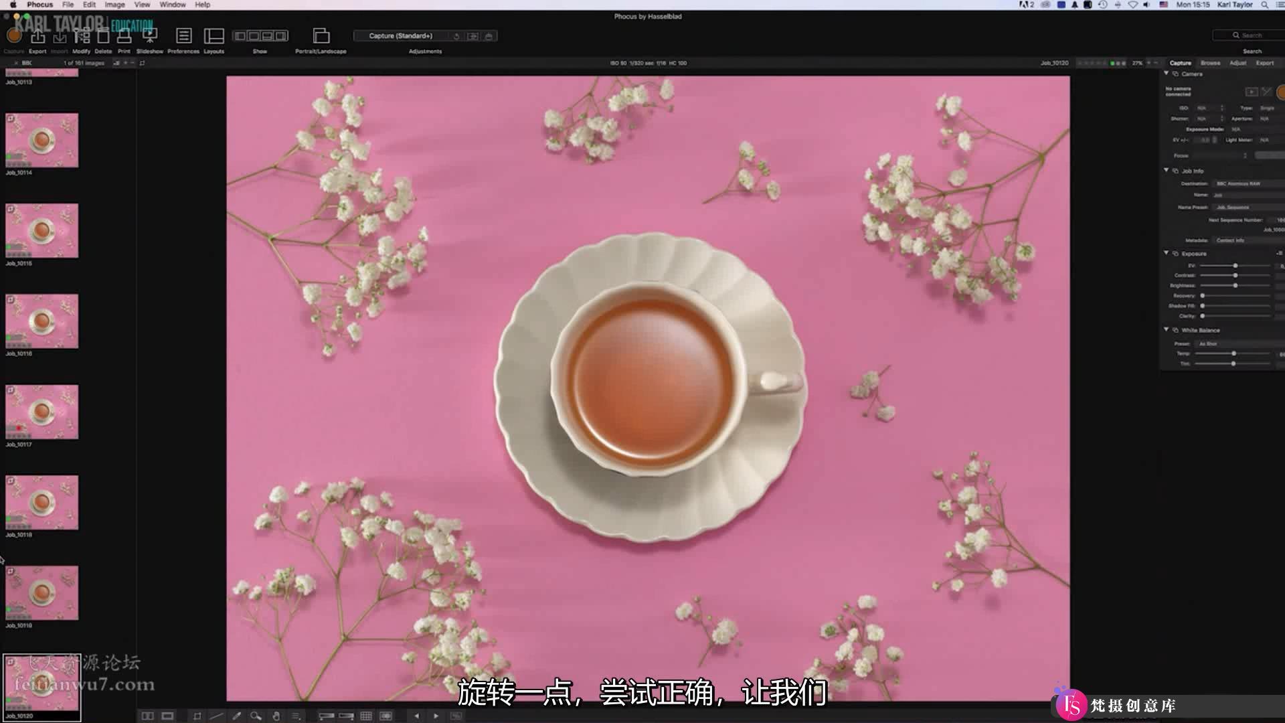Click compare view icon in bottom toolbar
The width and height of the screenshot is (1285, 723).
(147, 716)
